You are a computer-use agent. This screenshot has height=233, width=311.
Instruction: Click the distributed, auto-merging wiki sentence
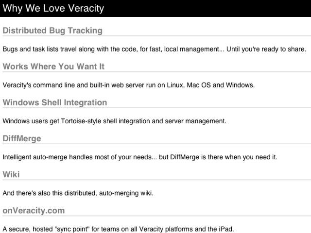pos(78,193)
